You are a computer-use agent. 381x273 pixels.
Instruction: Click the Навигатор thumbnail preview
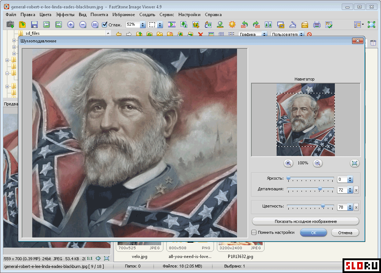pos(306,120)
